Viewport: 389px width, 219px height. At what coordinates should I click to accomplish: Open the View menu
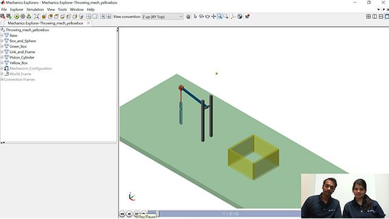[x=51, y=10]
